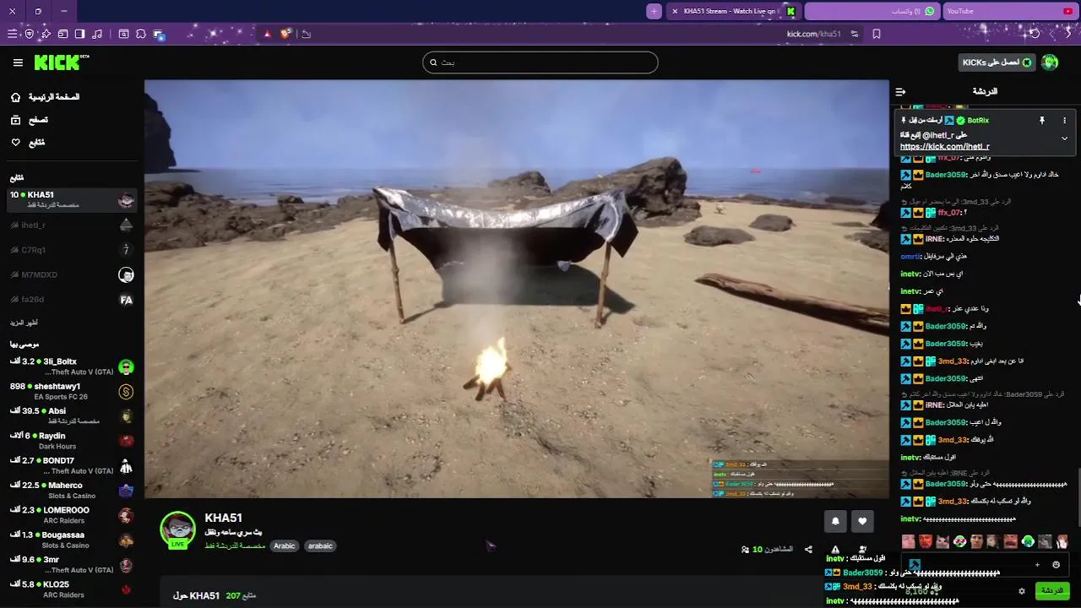Open the kick.com/ihetl_r link in chat

point(944,147)
